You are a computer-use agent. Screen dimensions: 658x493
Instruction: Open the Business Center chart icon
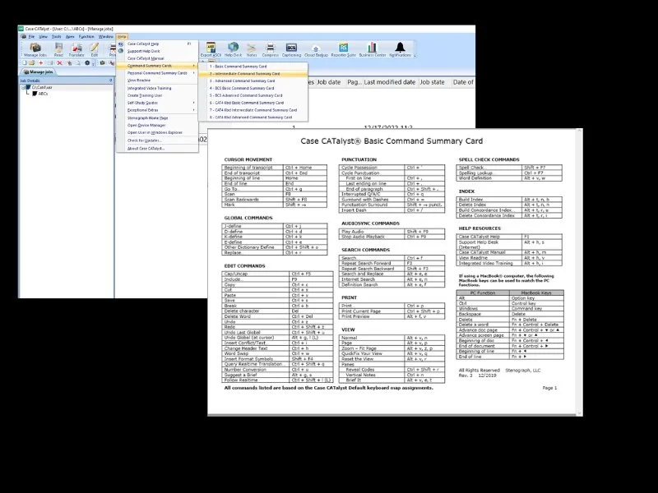[x=373, y=49]
